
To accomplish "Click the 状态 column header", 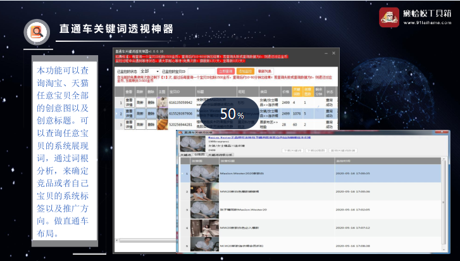I will [330, 92].
